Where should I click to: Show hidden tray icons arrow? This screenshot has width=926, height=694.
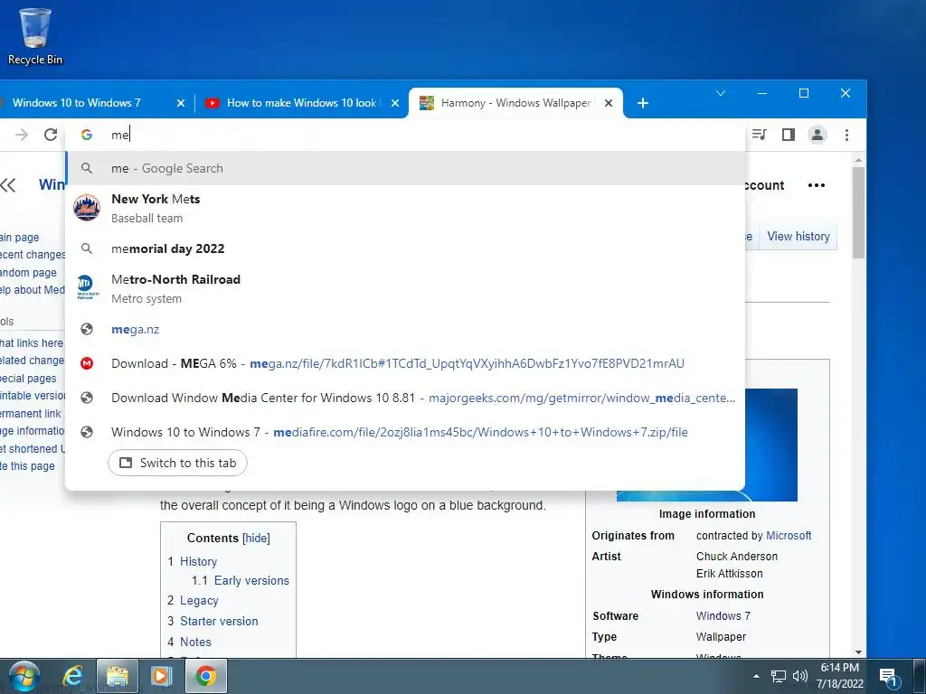click(x=756, y=676)
